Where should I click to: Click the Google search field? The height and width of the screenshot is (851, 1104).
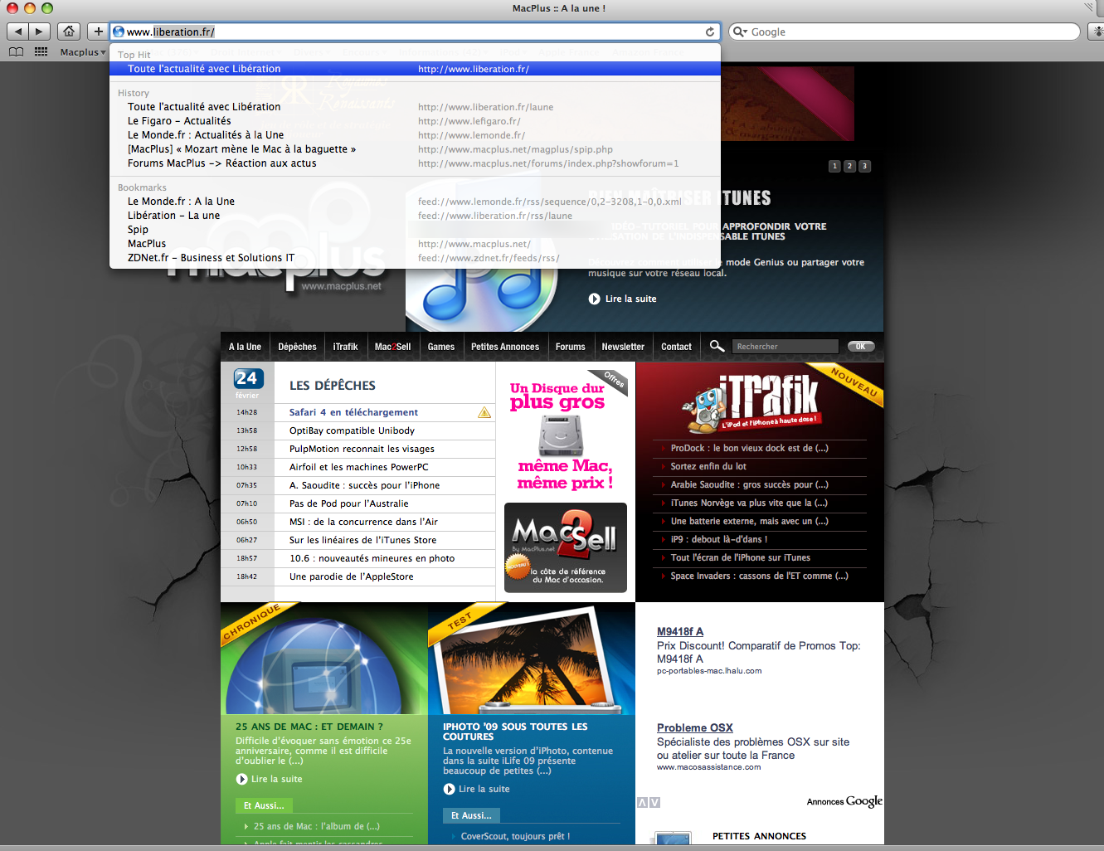pos(904,32)
